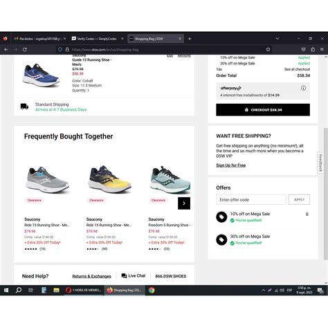This screenshot has height=328, width=328.
Task: Open the teal Saucony Freedom 5 shoe image
Action: (x=171, y=180)
